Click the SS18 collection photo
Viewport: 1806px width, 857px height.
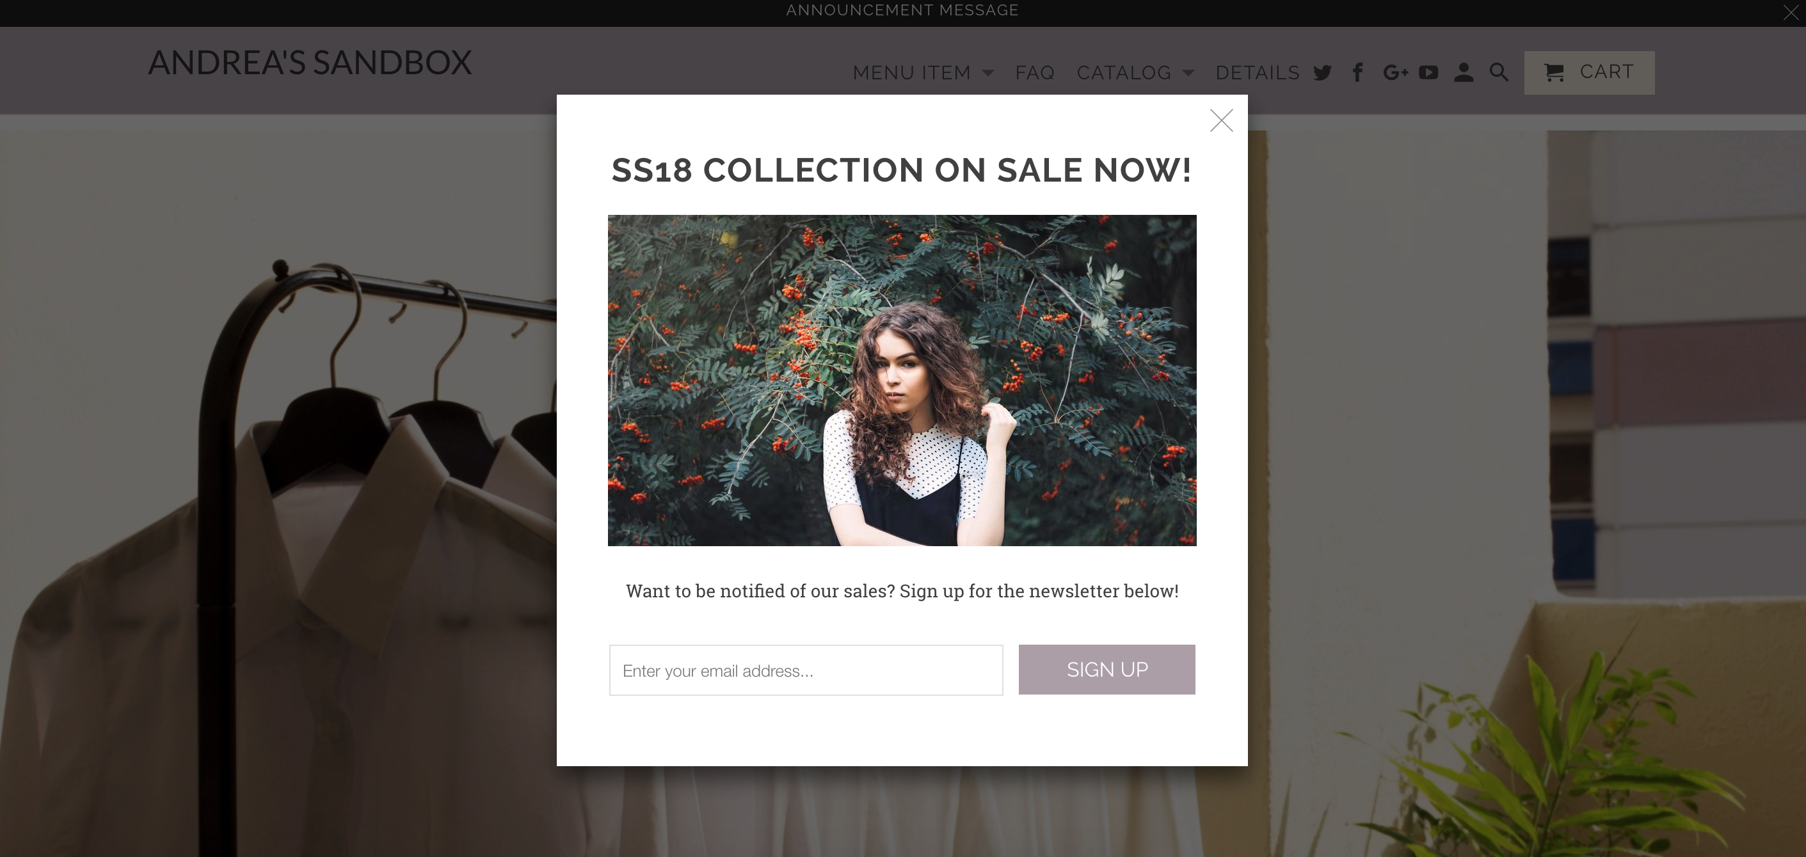[902, 381]
